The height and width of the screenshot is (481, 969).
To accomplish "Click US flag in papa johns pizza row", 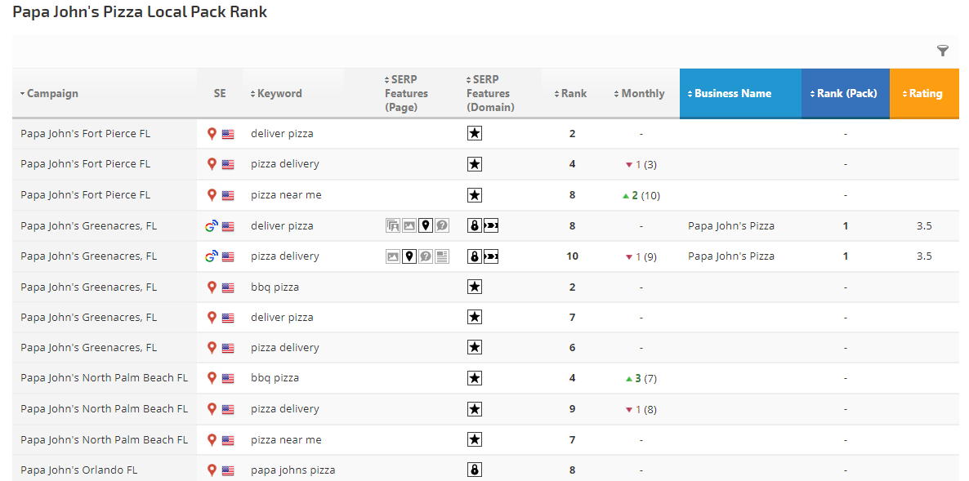I will [228, 470].
